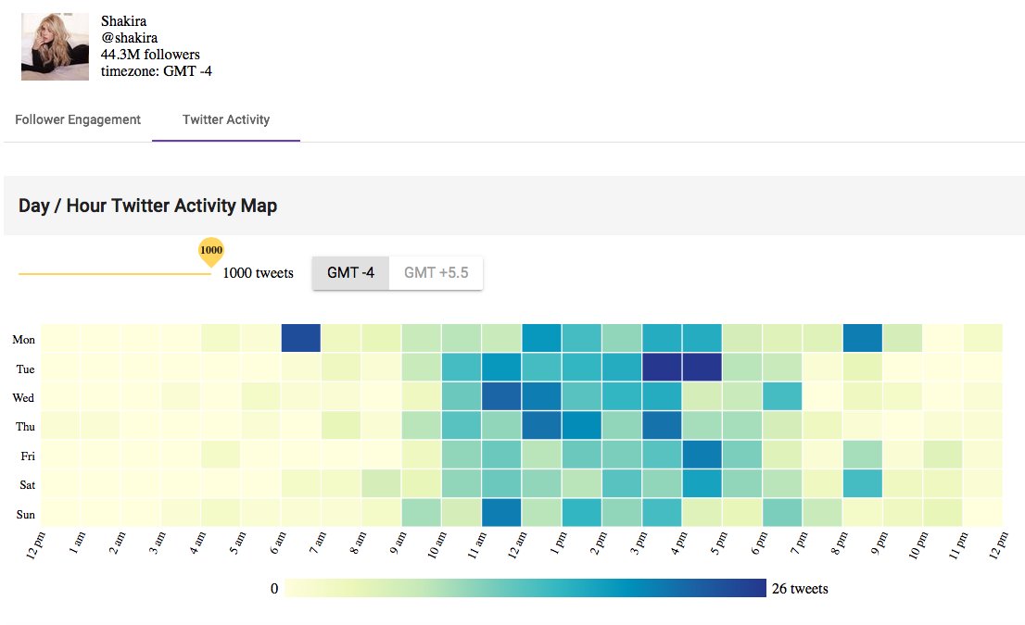Viewport: 1025px width, 625px height.
Task: Click the Day / Hour Twitter Activity Map heading
Action: [147, 206]
